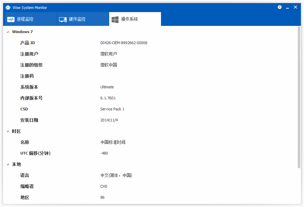Select the CHS abbreviation value

103,186
